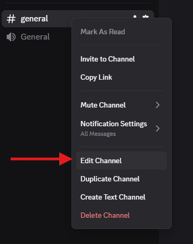193x244 pixels.
Task: Click the create invite icon beside general
Action: (135, 17)
